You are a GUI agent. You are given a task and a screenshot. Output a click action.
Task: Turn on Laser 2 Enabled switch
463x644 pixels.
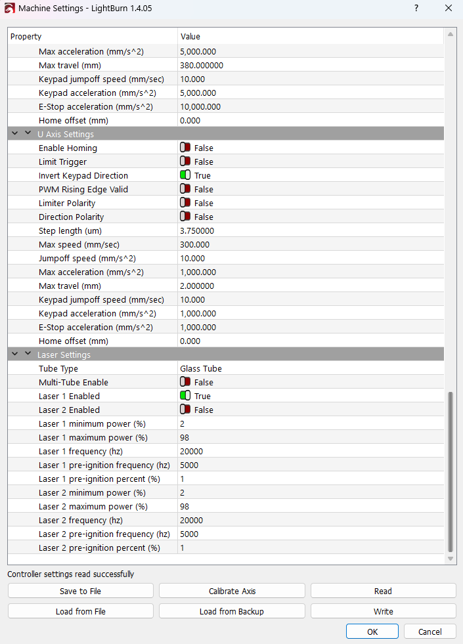pos(185,410)
